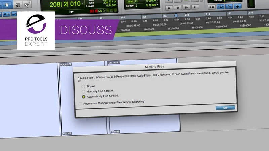Click bar 211 on the ruler

point(208,14)
